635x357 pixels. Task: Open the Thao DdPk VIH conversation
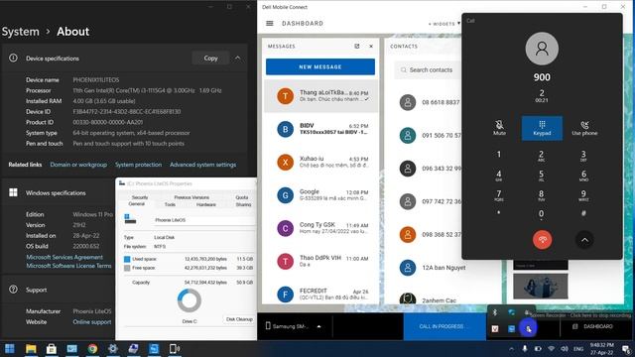(320, 261)
